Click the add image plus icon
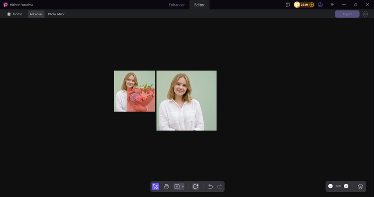374x197 pixels. point(177,186)
